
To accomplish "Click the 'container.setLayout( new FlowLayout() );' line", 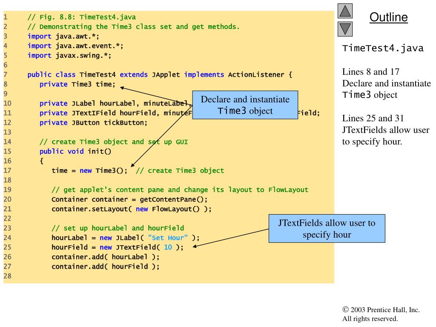I will [x=131, y=209].
